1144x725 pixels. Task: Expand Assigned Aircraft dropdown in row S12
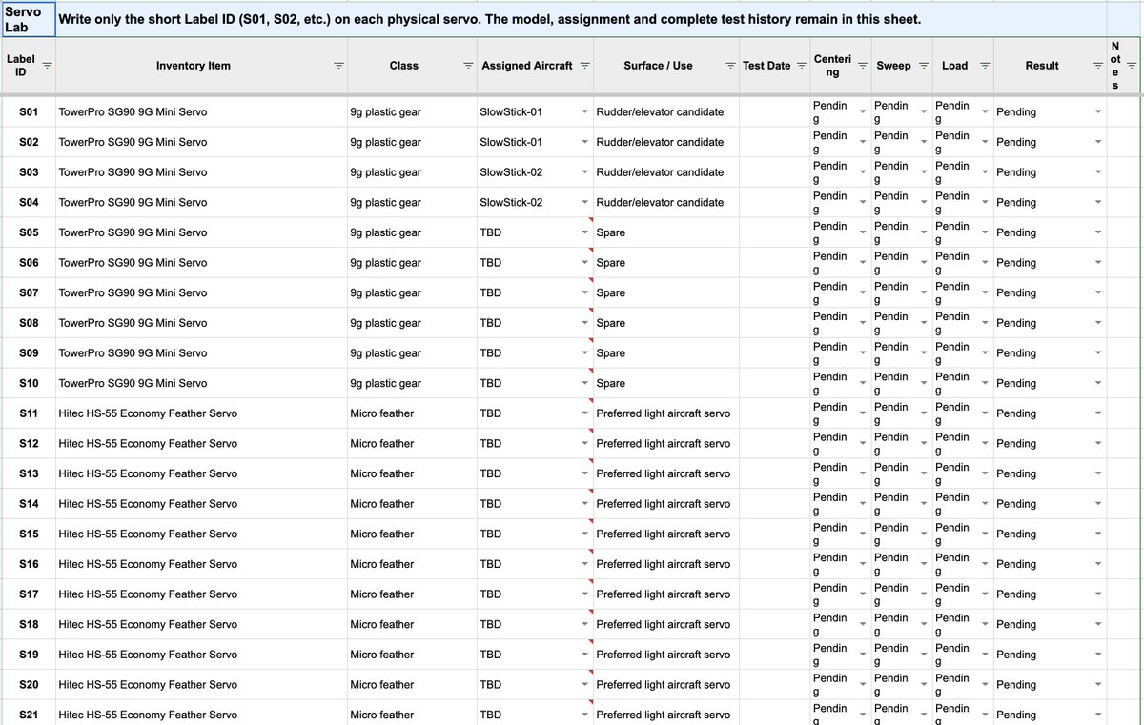(585, 444)
